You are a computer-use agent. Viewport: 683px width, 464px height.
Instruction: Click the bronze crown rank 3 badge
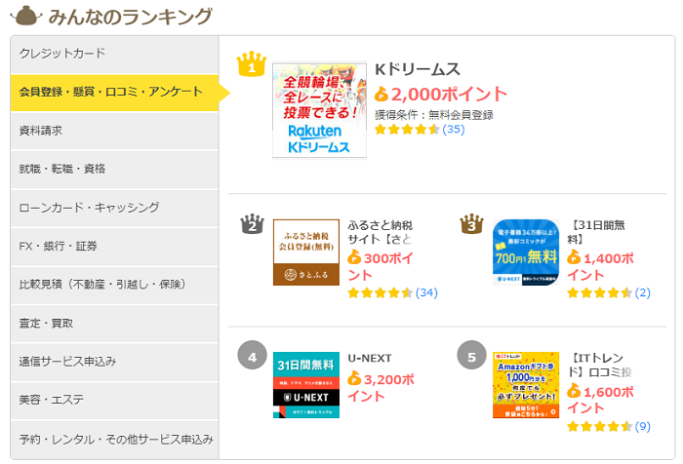click(x=471, y=225)
